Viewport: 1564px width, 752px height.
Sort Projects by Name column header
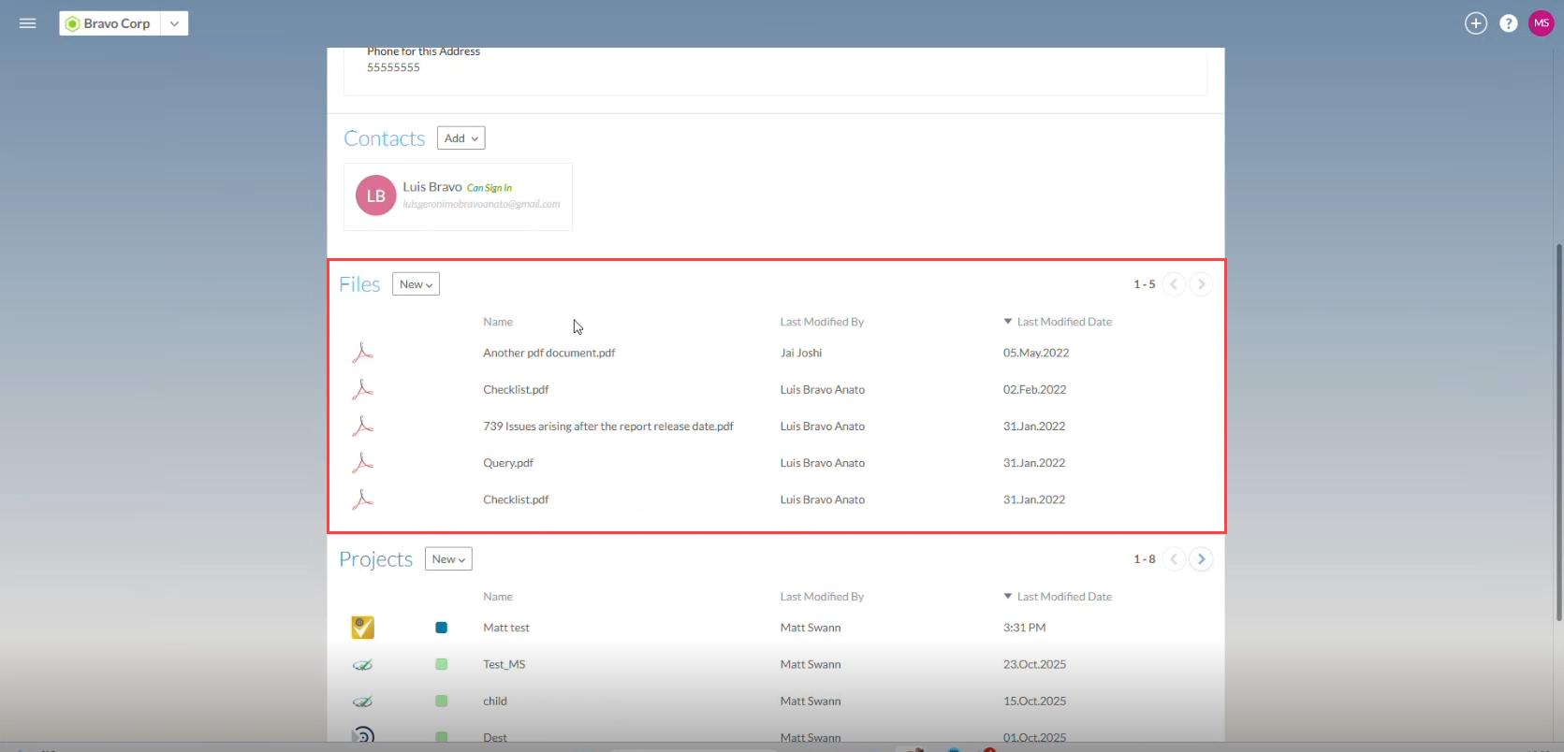point(498,597)
